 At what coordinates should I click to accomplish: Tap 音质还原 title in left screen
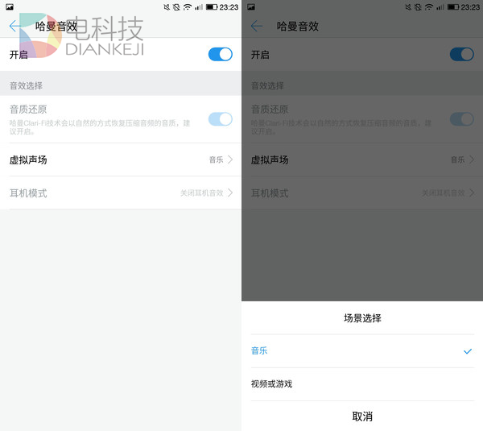[x=28, y=109]
